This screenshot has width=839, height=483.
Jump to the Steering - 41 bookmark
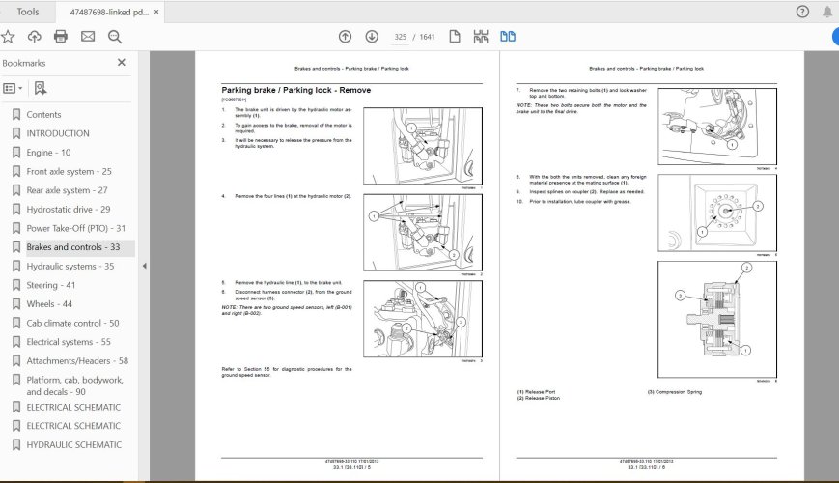(51, 285)
